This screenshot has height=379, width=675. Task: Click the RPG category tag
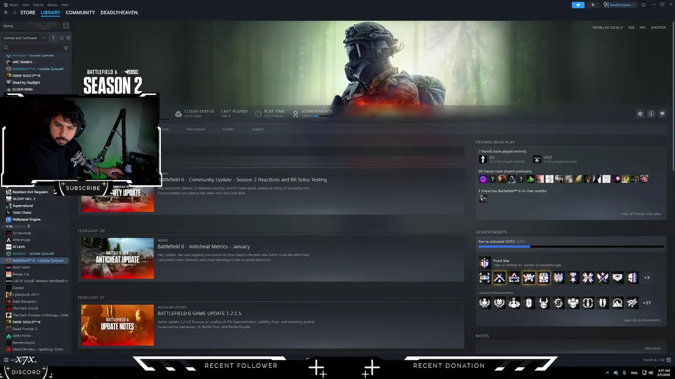[642, 27]
